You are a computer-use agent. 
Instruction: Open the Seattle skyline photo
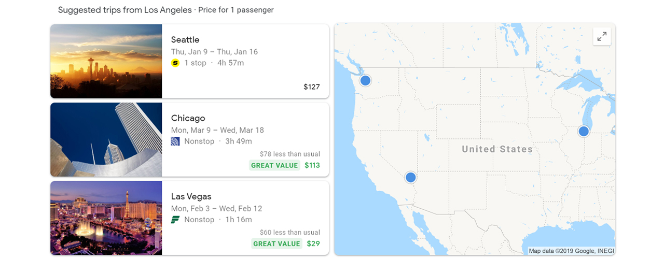click(x=106, y=61)
